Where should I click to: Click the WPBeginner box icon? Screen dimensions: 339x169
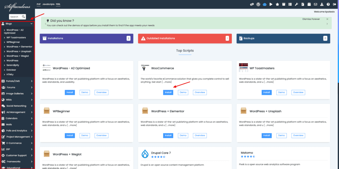[46, 111]
